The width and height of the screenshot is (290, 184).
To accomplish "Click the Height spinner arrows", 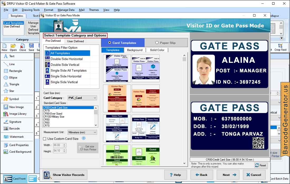I will click(x=64, y=151).
